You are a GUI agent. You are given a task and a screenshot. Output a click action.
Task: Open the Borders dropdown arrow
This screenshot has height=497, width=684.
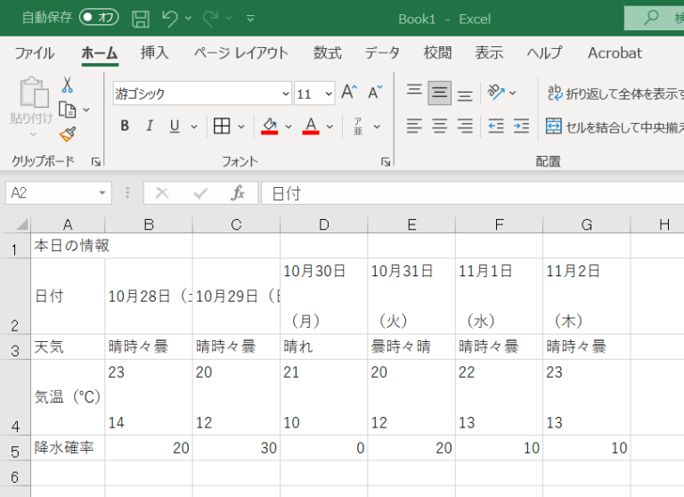(x=240, y=126)
